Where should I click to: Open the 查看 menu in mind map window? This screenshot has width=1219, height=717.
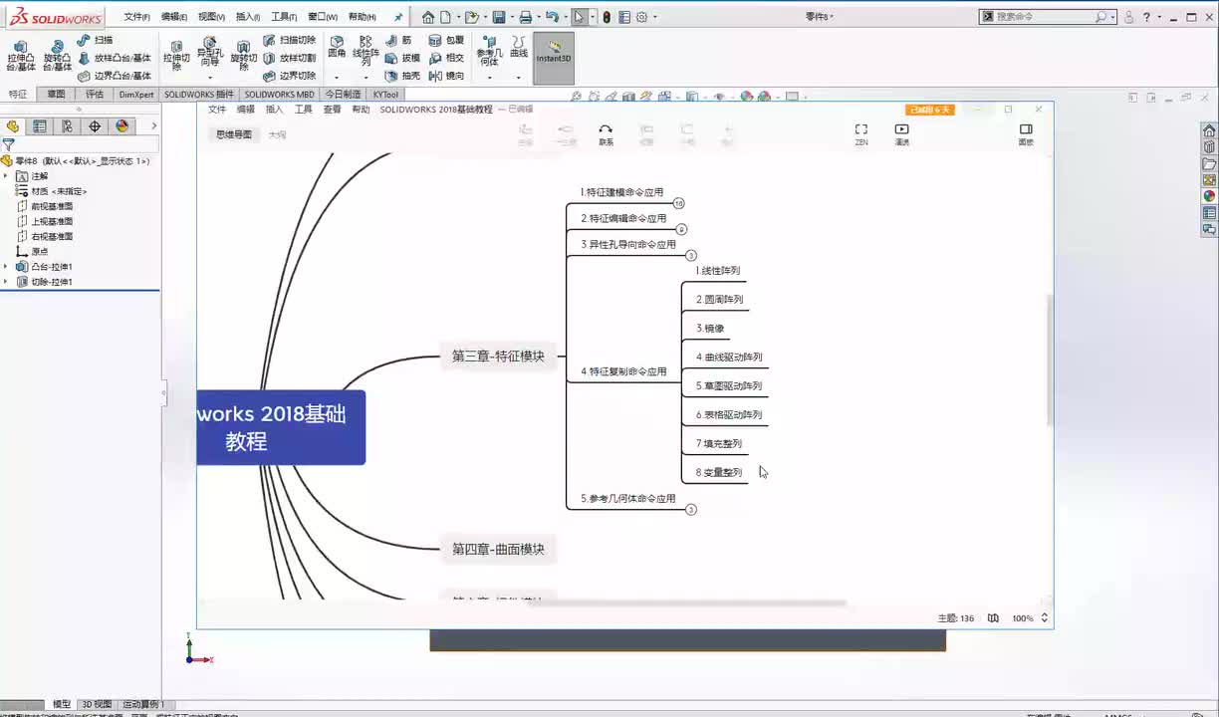coord(332,110)
